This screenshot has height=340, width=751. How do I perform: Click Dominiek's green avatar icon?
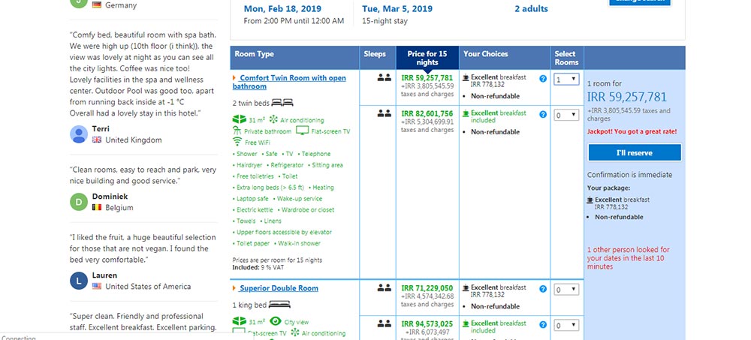79,202
